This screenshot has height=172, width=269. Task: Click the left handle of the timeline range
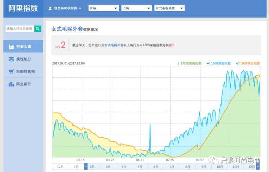coord(86,166)
